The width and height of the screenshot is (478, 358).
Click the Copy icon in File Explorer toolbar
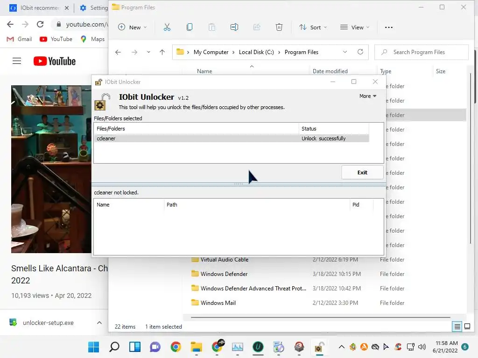[190, 28]
